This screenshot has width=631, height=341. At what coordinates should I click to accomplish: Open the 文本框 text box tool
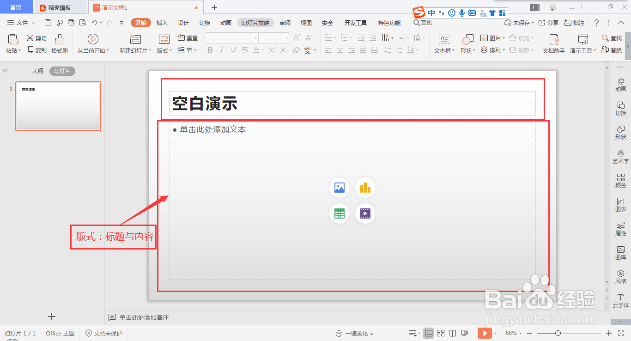pyautogui.click(x=443, y=44)
